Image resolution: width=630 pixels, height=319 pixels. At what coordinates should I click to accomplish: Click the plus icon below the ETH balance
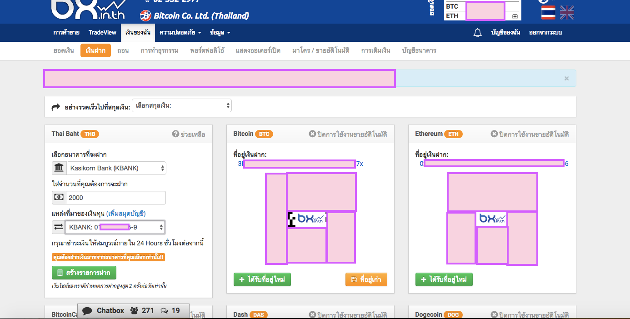tap(515, 16)
